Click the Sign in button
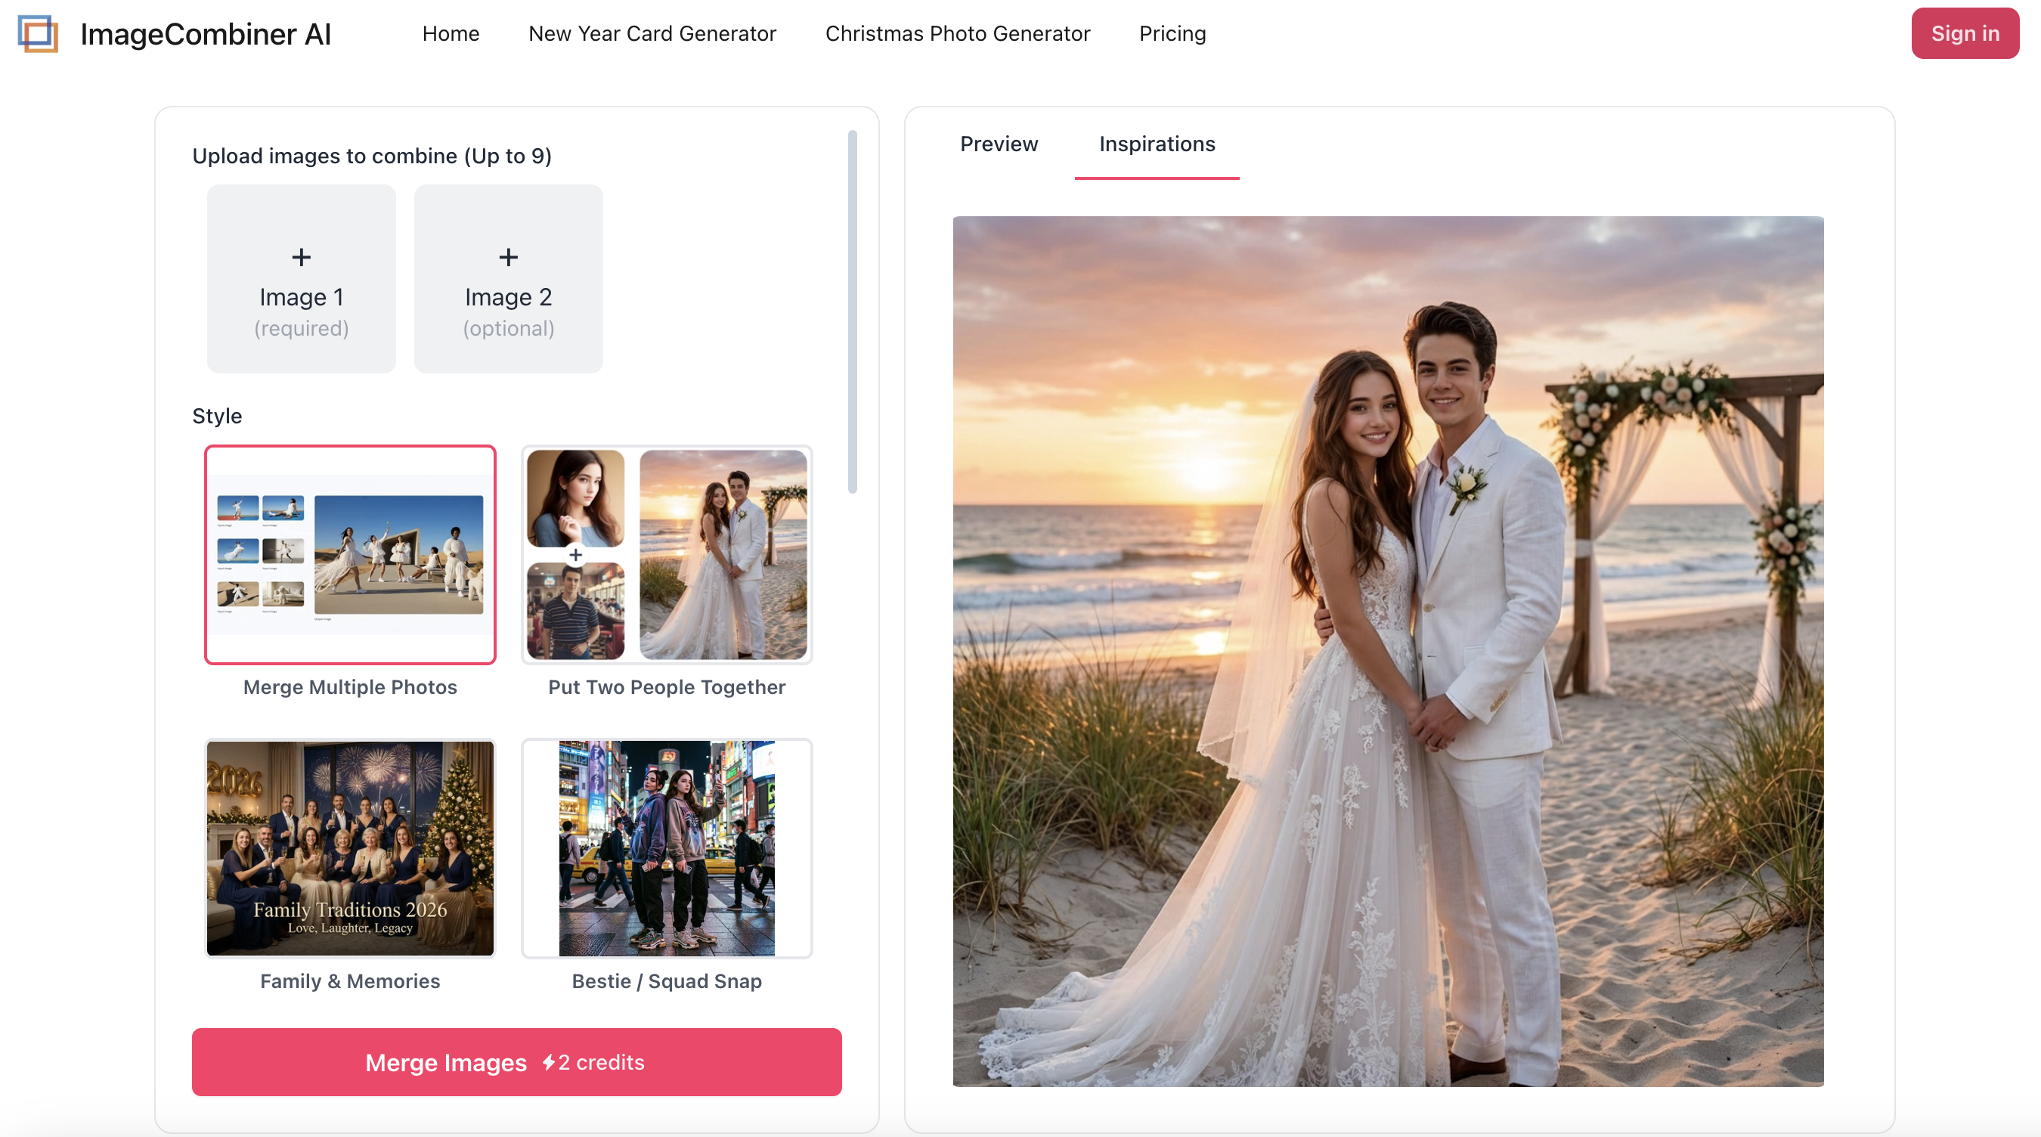2041x1137 pixels. click(x=1965, y=33)
